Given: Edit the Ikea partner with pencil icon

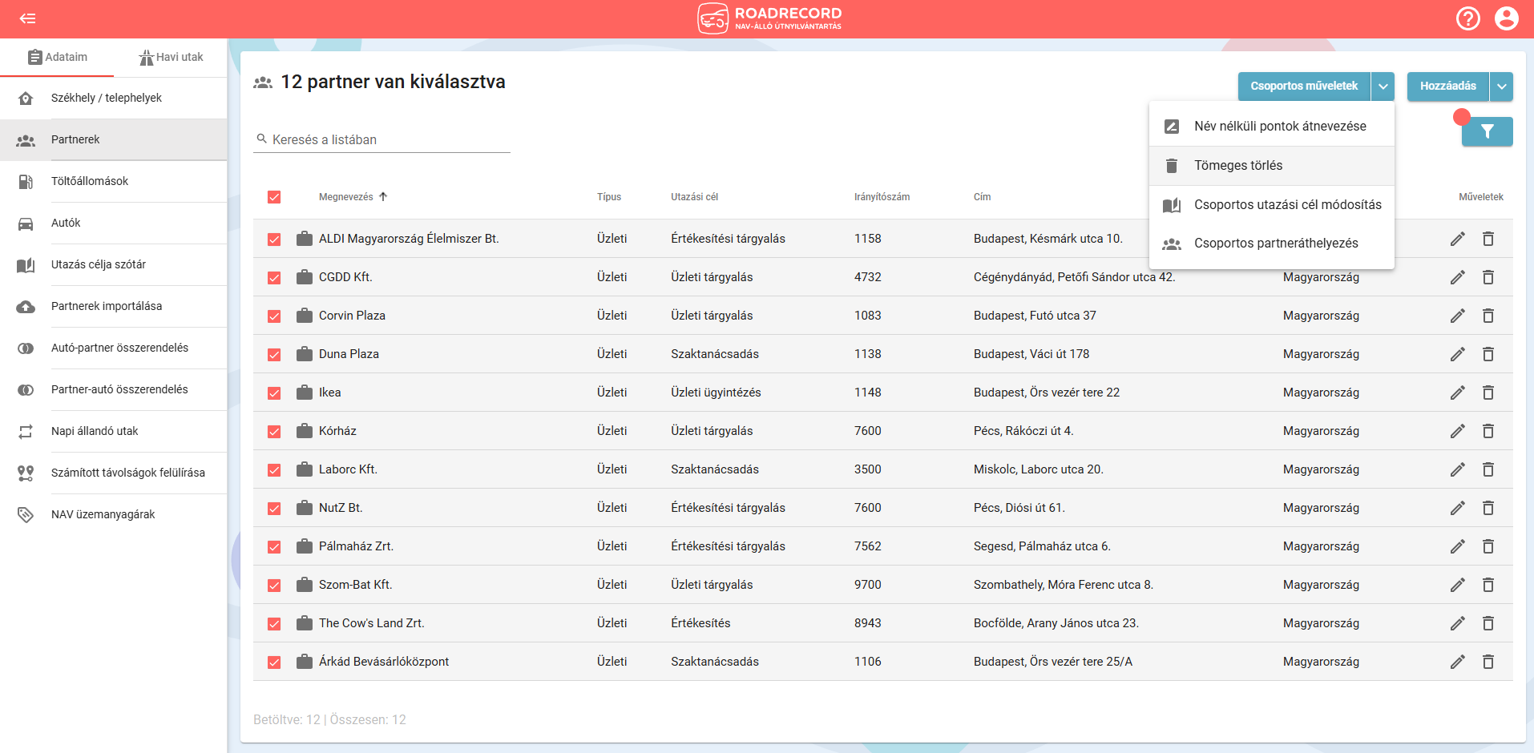Looking at the screenshot, I should (1457, 393).
